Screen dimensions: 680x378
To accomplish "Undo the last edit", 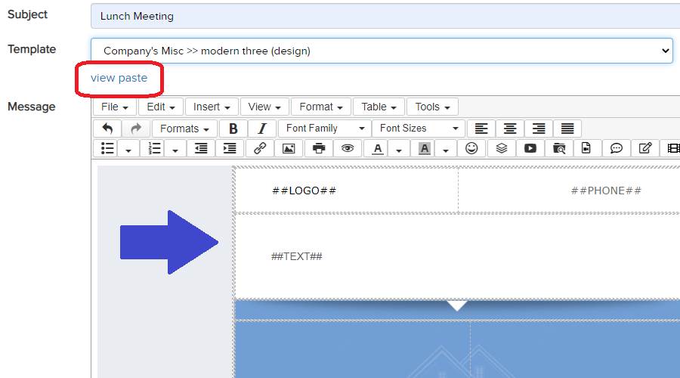I will (107, 129).
